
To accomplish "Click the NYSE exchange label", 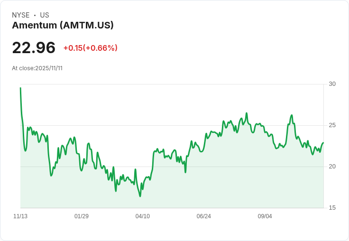I will [x=21, y=15].
